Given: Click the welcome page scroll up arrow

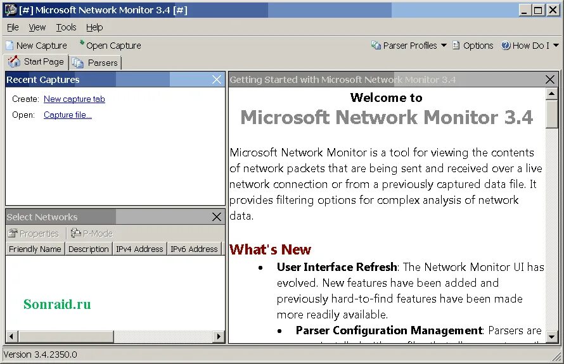Looking at the screenshot, I should click(551, 94).
